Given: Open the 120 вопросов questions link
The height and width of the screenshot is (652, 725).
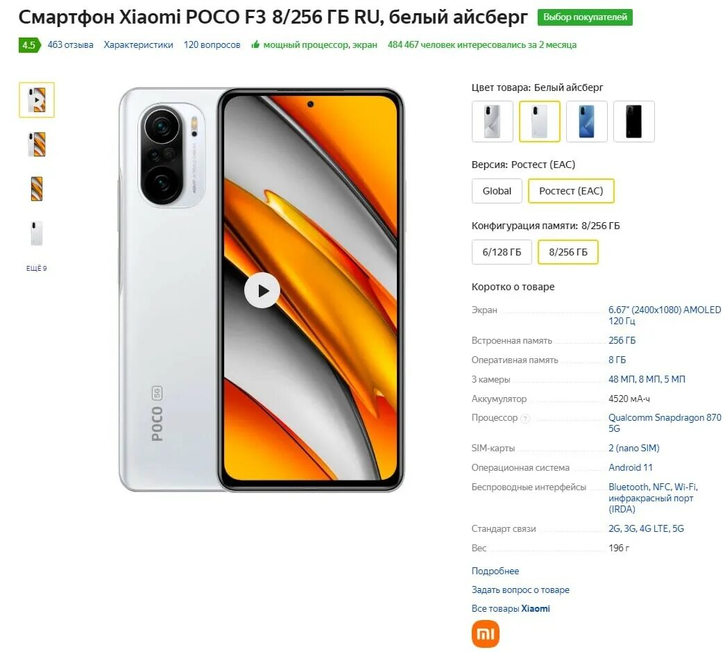Looking at the screenshot, I should [212, 45].
